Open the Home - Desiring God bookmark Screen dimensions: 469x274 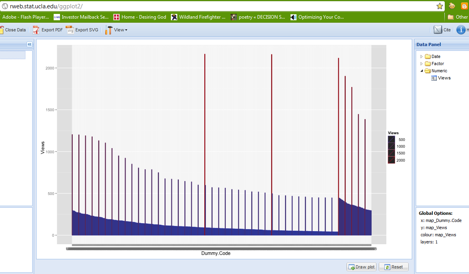[140, 17]
